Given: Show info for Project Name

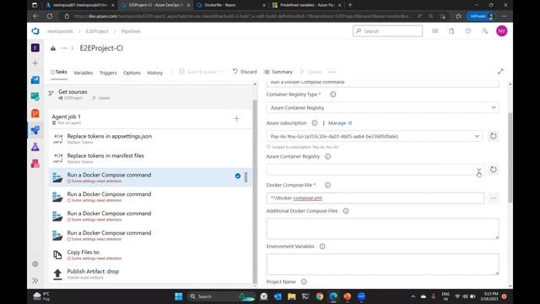Looking at the screenshot, I should pyautogui.click(x=304, y=282).
